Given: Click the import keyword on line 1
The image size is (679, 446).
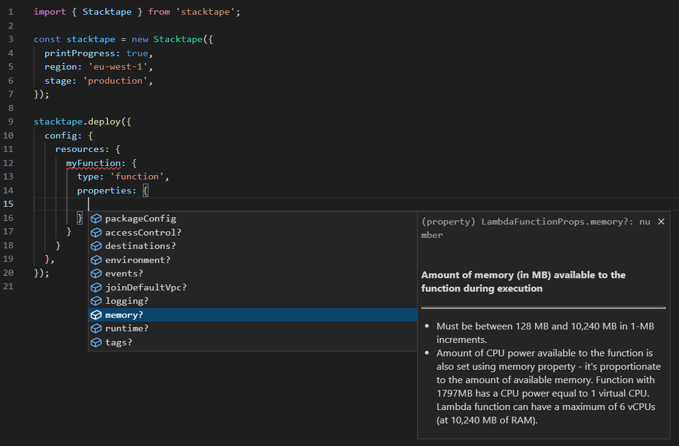Looking at the screenshot, I should pos(50,12).
